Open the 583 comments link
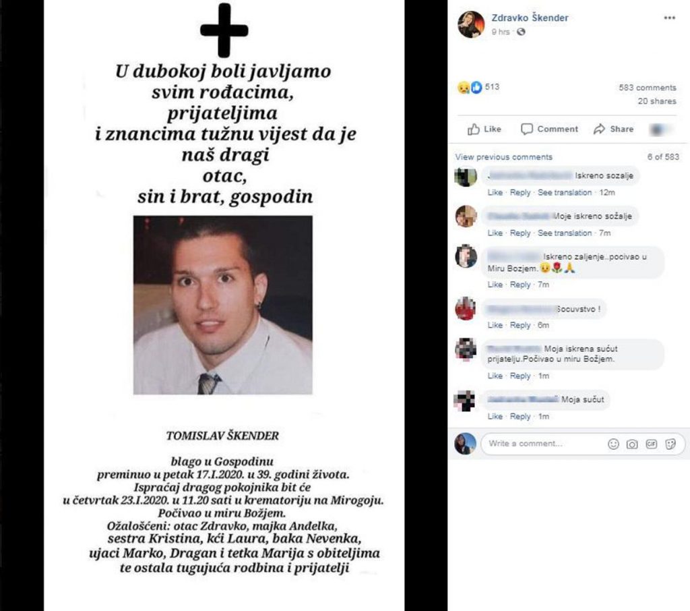Image resolution: width=690 pixels, height=611 pixels. pyautogui.click(x=648, y=88)
